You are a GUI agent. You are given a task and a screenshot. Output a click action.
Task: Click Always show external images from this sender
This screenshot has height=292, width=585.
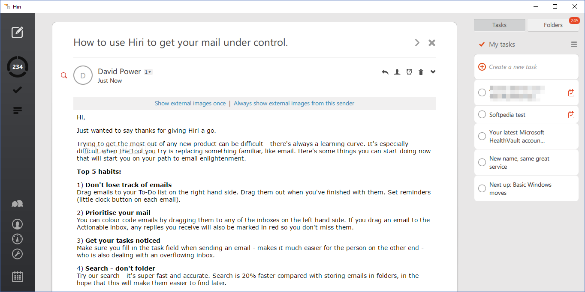[x=294, y=103]
